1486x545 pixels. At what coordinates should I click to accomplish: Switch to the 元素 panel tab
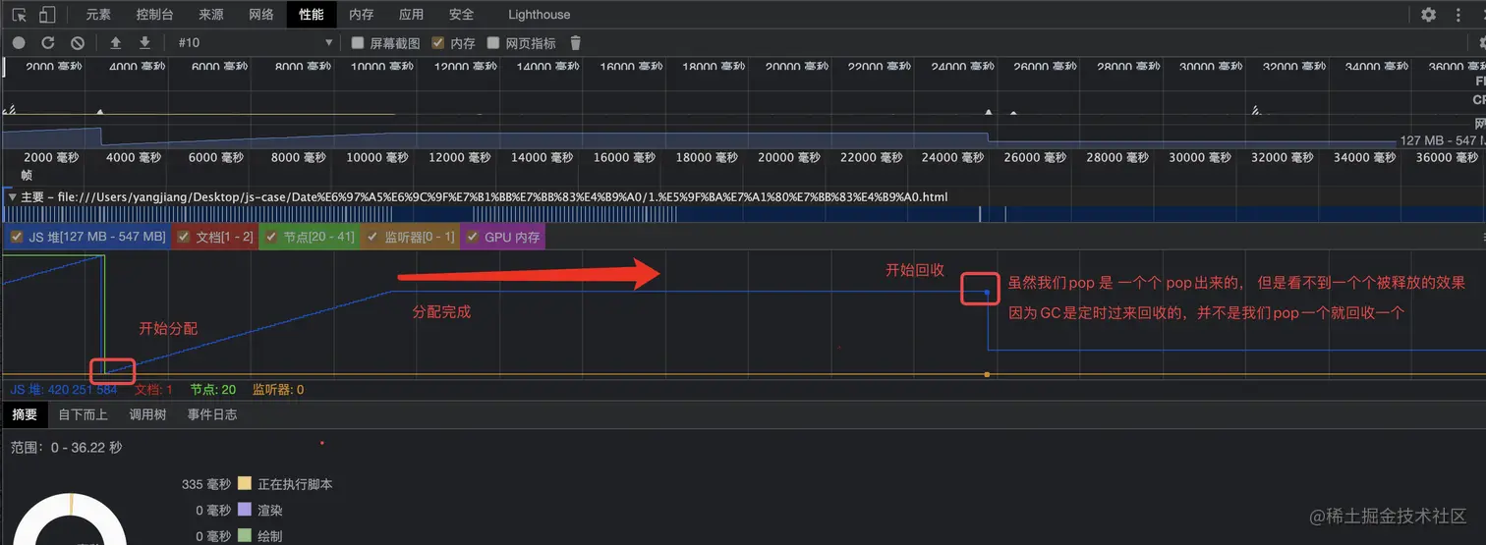pyautogui.click(x=98, y=15)
